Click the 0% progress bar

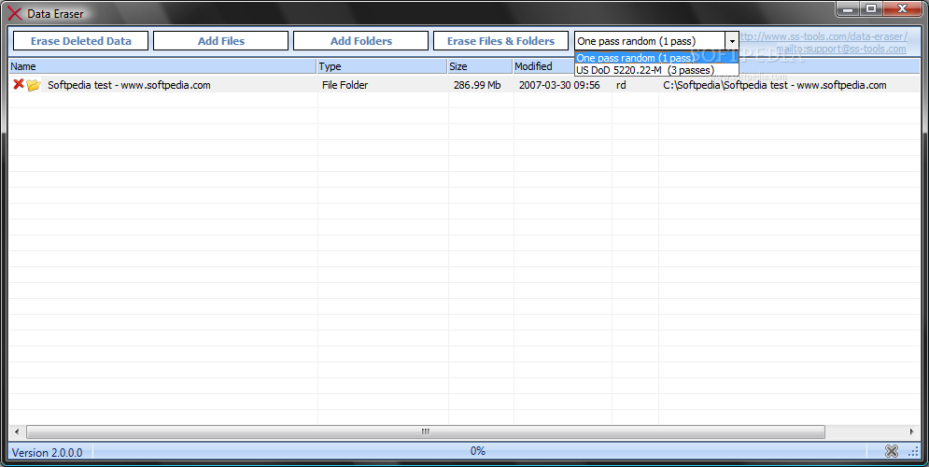477,451
